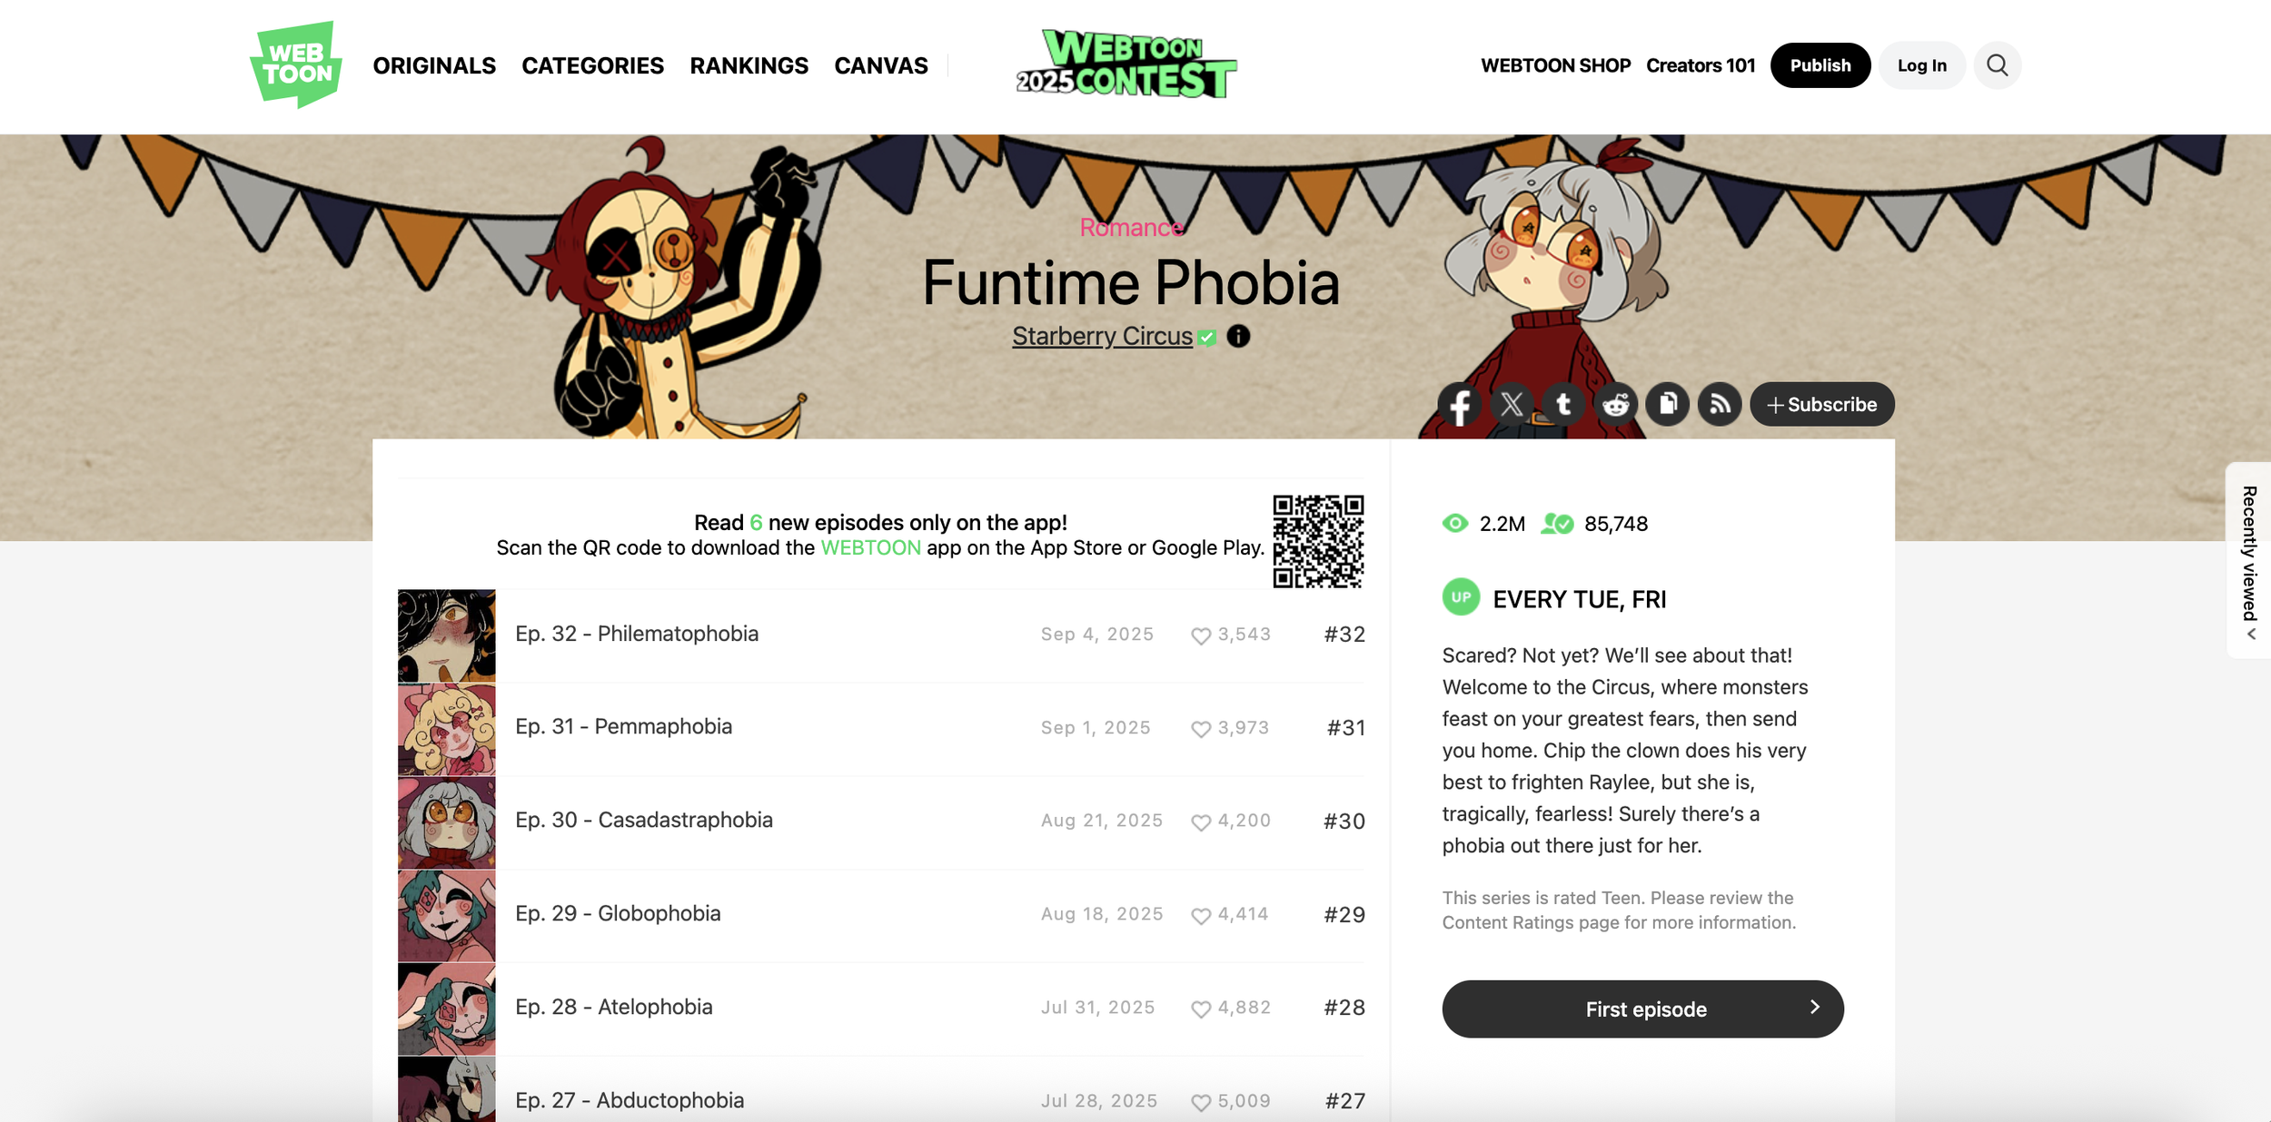This screenshot has width=2271, height=1122.
Task: Open search with the magnifier icon
Action: tap(1997, 65)
